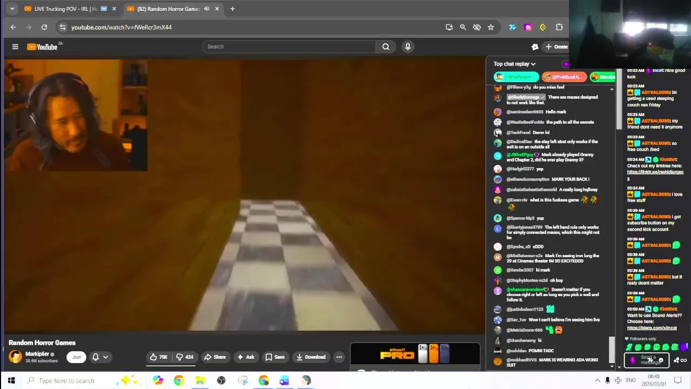Viewport: 691px width, 389px height.
Task: Open the YouTube guide hamburger menu
Action: tap(15, 47)
